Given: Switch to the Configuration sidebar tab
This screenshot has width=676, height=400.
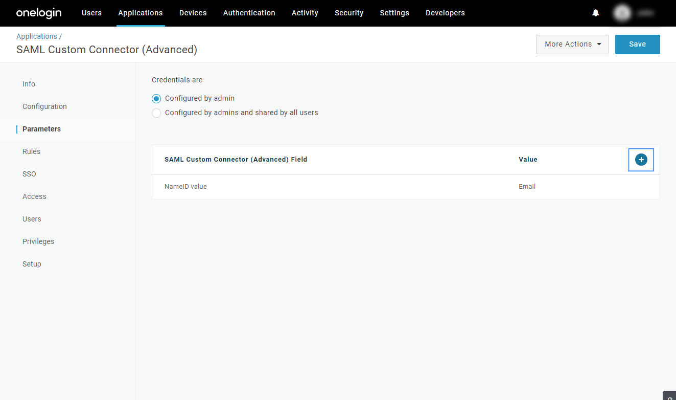Looking at the screenshot, I should pyautogui.click(x=44, y=106).
